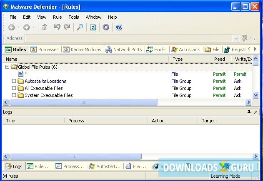Select the System Executable Files row
The image size is (263, 181).
[x=128, y=95]
